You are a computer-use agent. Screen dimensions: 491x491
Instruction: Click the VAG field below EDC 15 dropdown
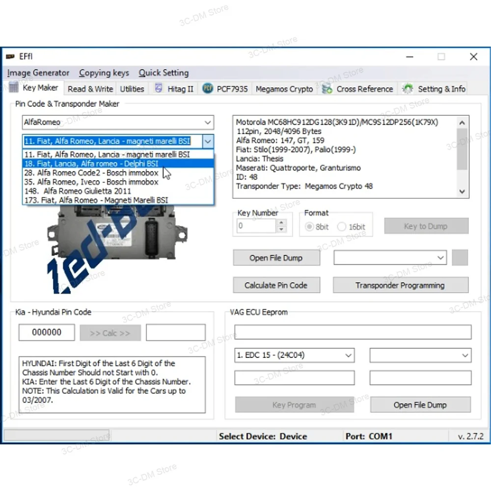pos(294,378)
